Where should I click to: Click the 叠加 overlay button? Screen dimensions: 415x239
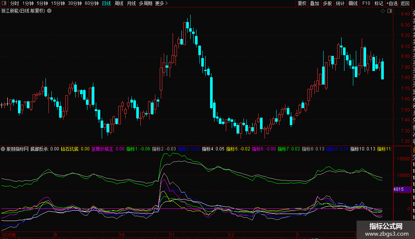coord(314,4)
